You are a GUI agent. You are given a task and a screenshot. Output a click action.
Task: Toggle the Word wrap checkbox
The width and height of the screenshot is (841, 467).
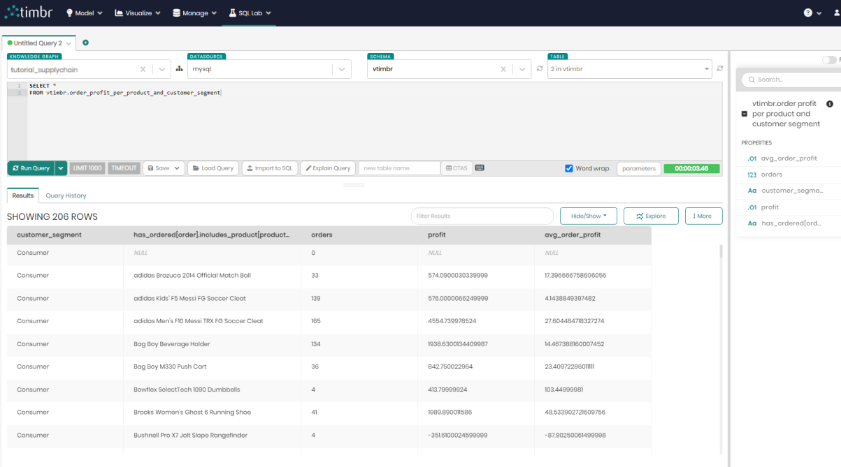(x=569, y=168)
